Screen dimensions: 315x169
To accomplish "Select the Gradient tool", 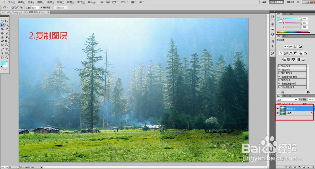I will 7,41.
